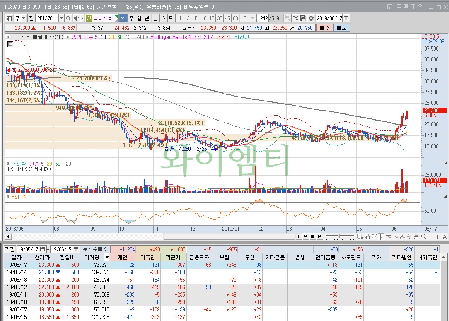Collapse the volume chart pane
This screenshot has height=321, width=449.
[x=445, y=163]
